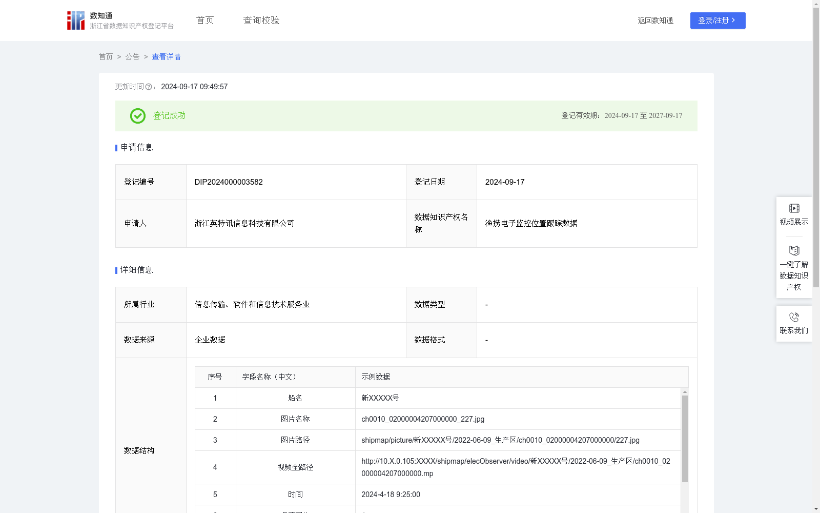Click sample time 2024-4-18 9:25:00
The height and width of the screenshot is (513, 820).
[x=391, y=495]
